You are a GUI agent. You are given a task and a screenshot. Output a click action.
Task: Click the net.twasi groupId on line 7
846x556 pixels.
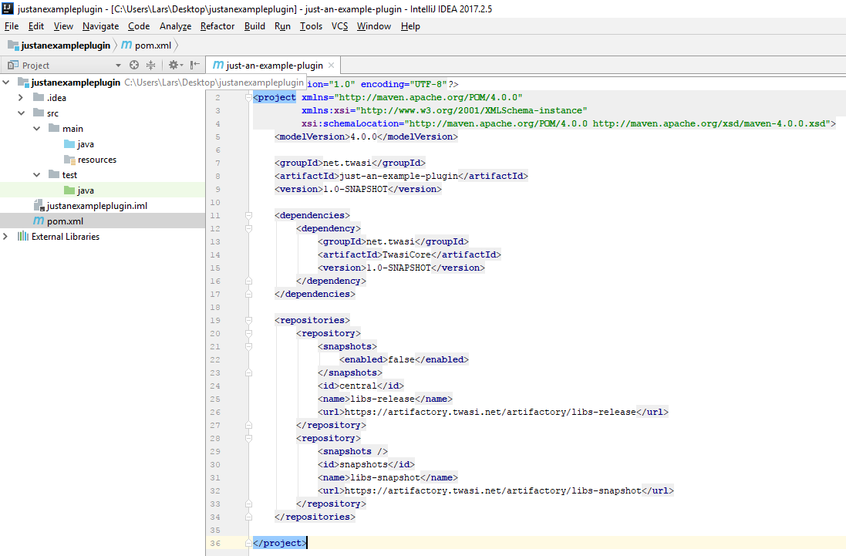[348, 163]
